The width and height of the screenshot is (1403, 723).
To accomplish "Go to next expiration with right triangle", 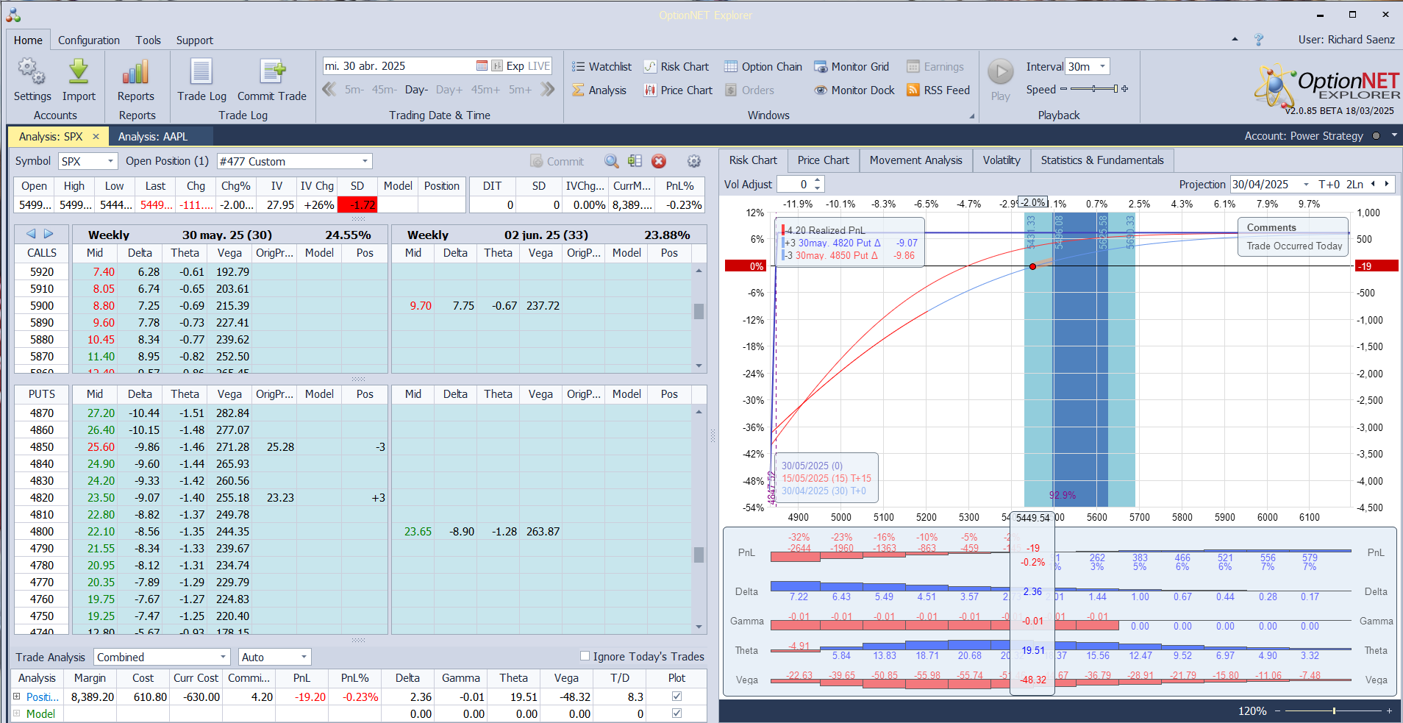I will pyautogui.click(x=49, y=234).
